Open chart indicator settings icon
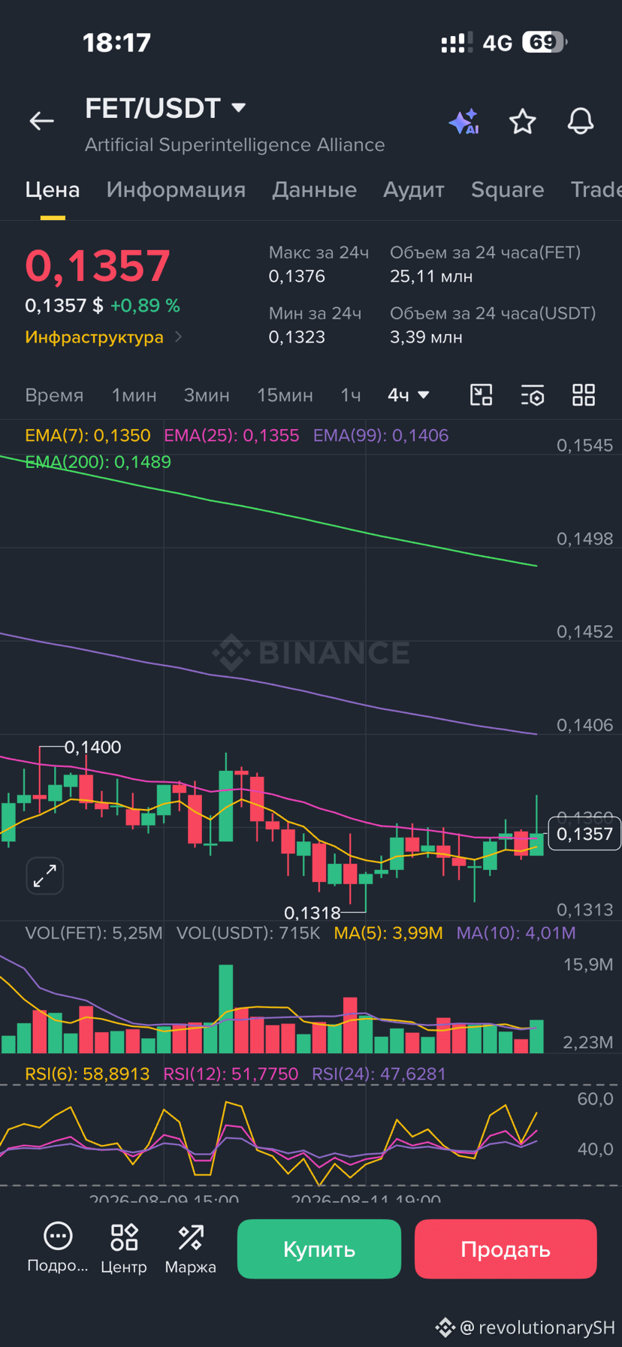Viewport: 622px width, 1347px height. tap(533, 395)
